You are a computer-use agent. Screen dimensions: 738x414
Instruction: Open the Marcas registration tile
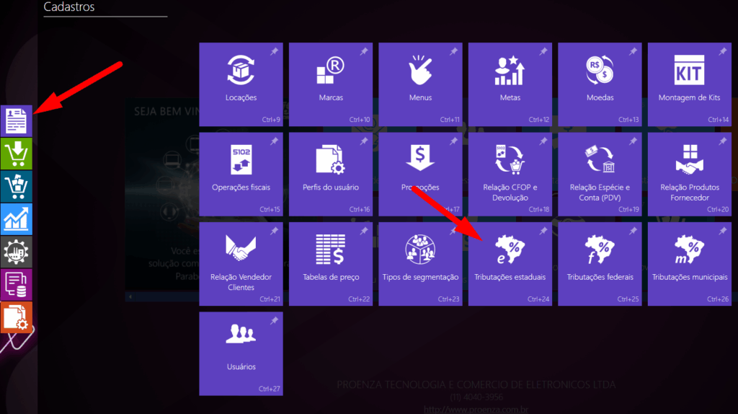tap(330, 84)
